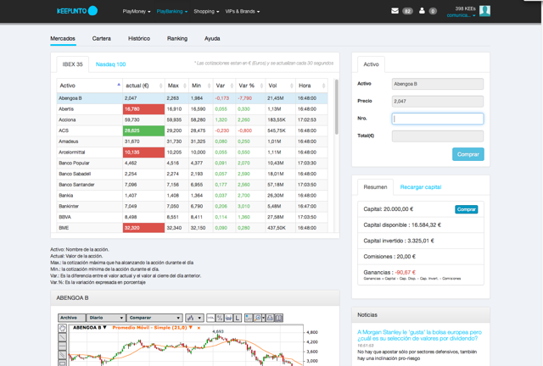This screenshot has height=366, width=543.
Task: Click the chart drawing settings icon
Action: 249,318
